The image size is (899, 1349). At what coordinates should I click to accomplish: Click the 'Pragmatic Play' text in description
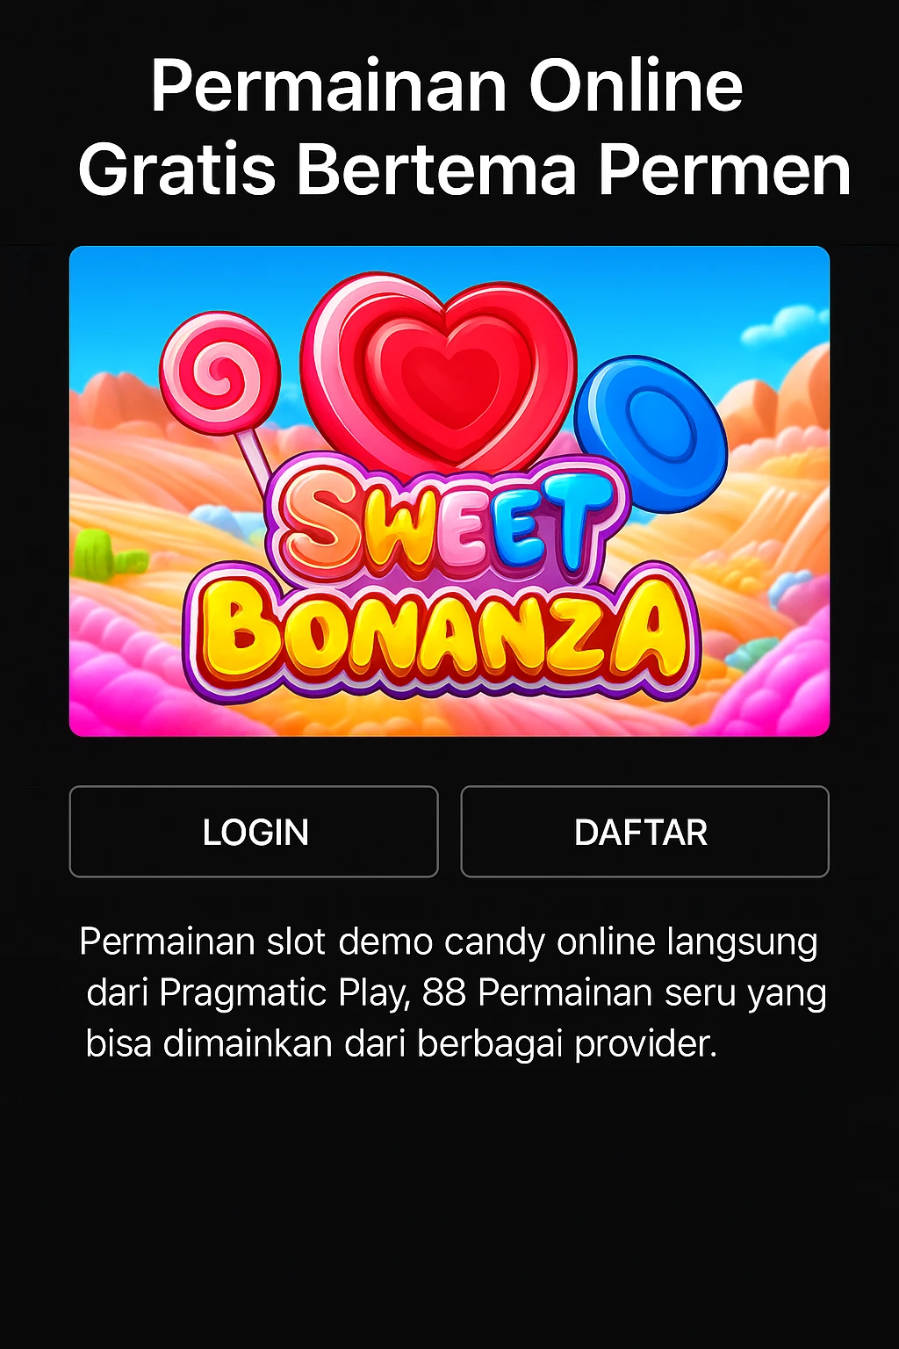283,993
